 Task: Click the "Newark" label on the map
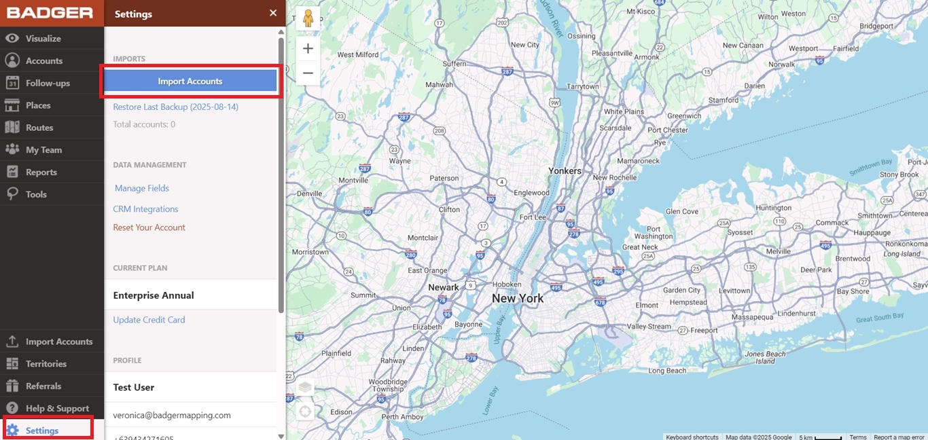click(444, 287)
